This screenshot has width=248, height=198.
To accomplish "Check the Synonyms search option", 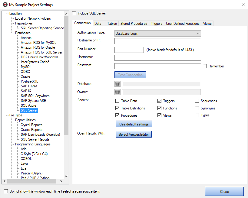I will pyautogui.click(x=197, y=108).
